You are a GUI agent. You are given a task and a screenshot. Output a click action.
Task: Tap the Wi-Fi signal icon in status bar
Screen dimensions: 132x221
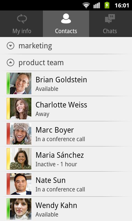(x=86, y=5)
